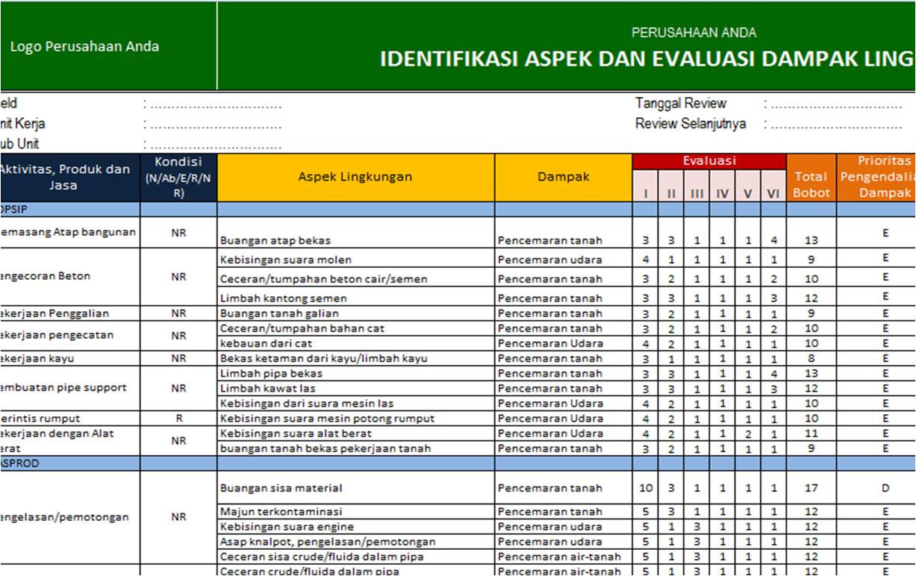Select Ceceran/tumpahan beton cair/semen cell
Viewport: 916px width, 576px height.
tap(355, 278)
